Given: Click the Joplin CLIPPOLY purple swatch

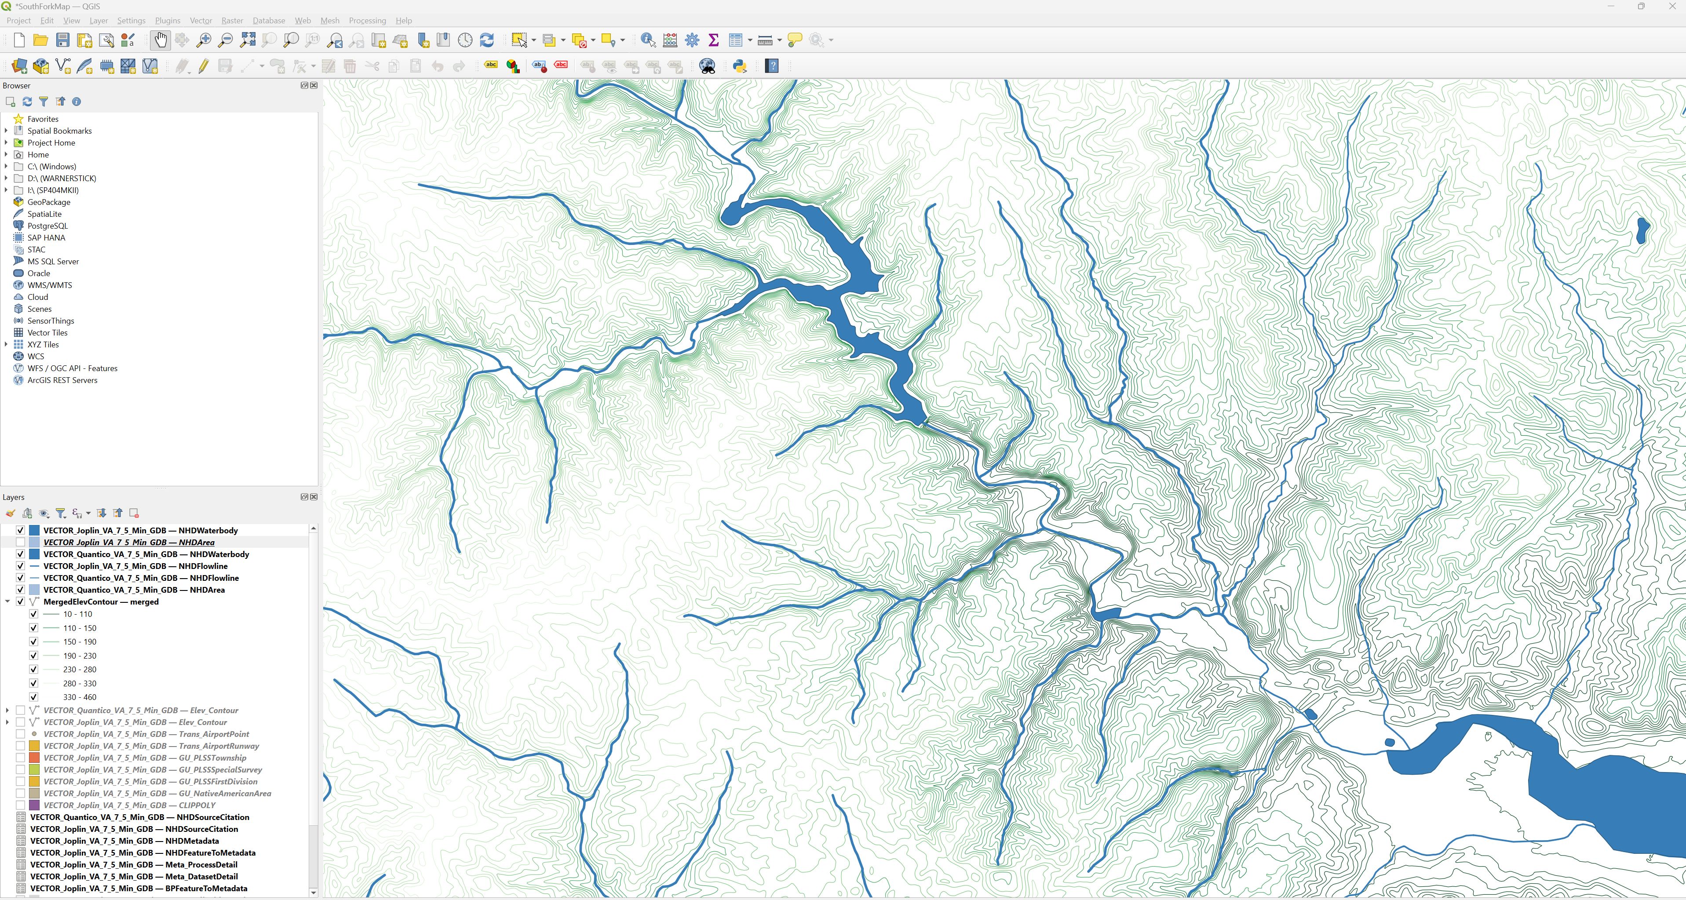Looking at the screenshot, I should click(x=35, y=805).
